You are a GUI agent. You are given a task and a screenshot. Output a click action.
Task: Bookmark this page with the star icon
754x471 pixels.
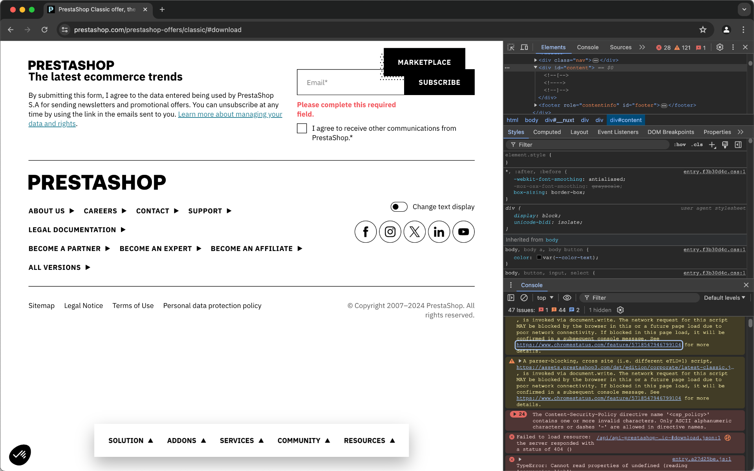(x=703, y=30)
